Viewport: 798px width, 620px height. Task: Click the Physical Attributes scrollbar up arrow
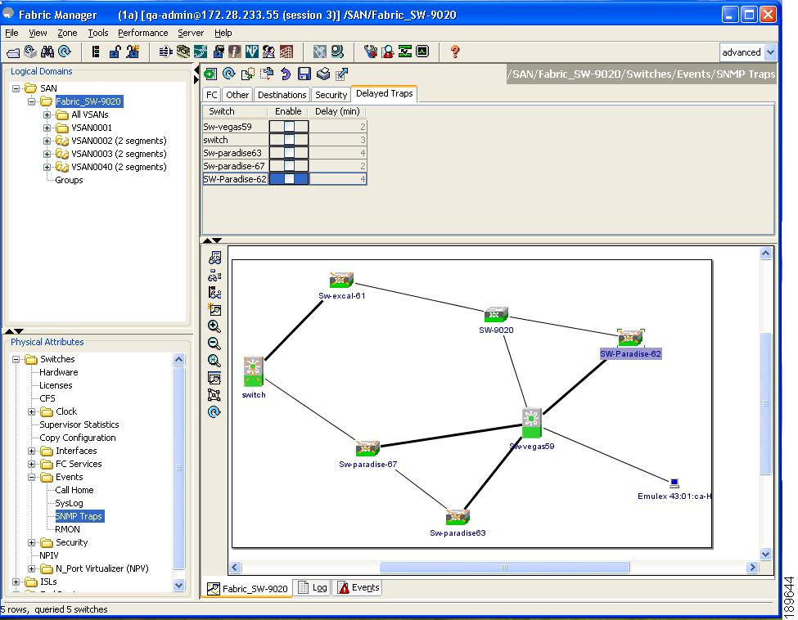tap(178, 360)
